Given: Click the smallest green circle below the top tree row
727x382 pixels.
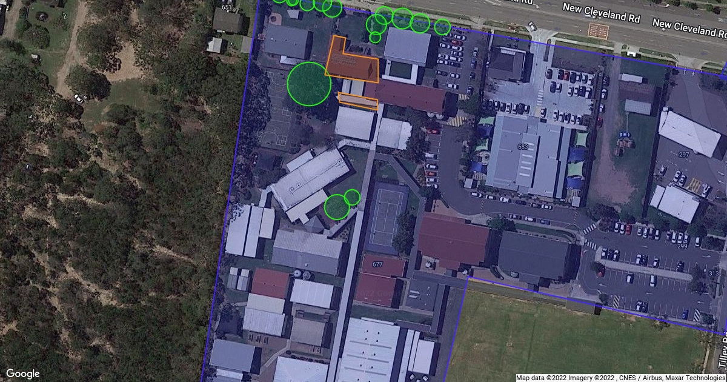Looking at the screenshot, I should (x=375, y=38).
